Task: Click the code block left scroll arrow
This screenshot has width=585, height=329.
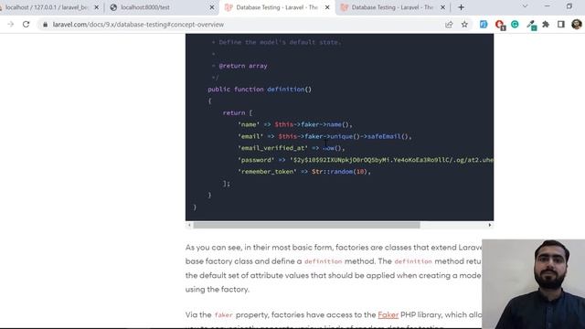Action: pyautogui.click(x=189, y=225)
